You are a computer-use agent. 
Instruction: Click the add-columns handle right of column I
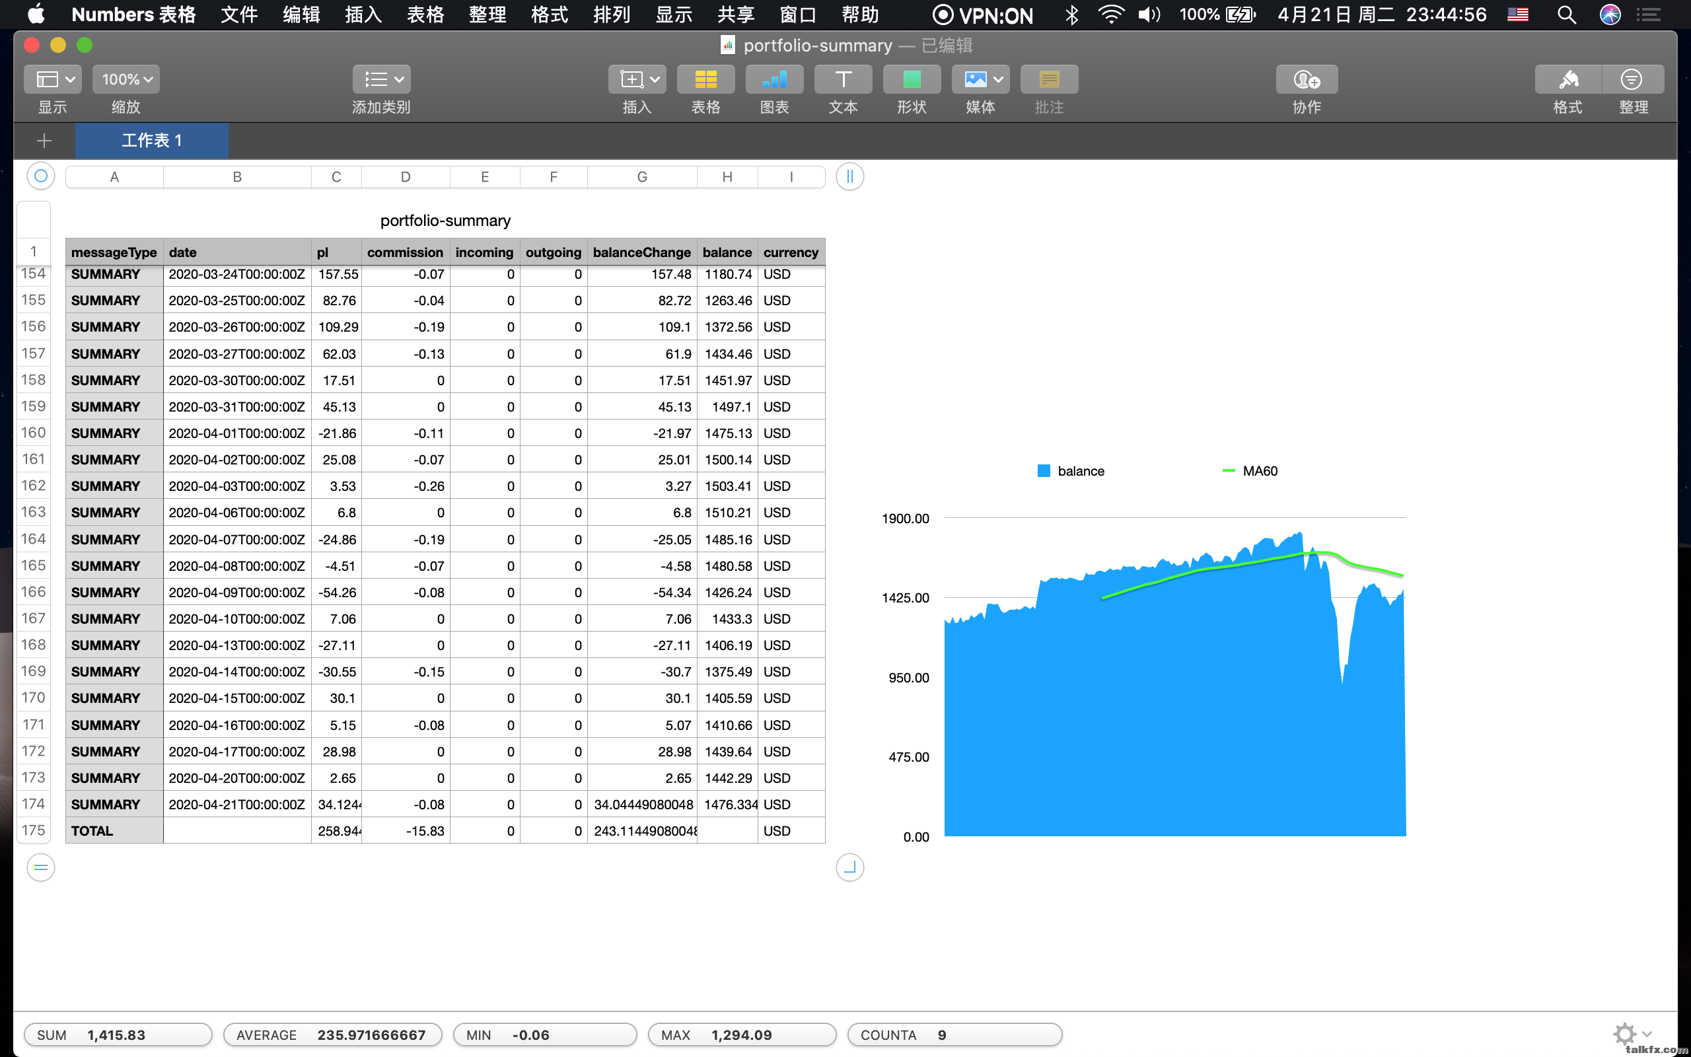(849, 176)
